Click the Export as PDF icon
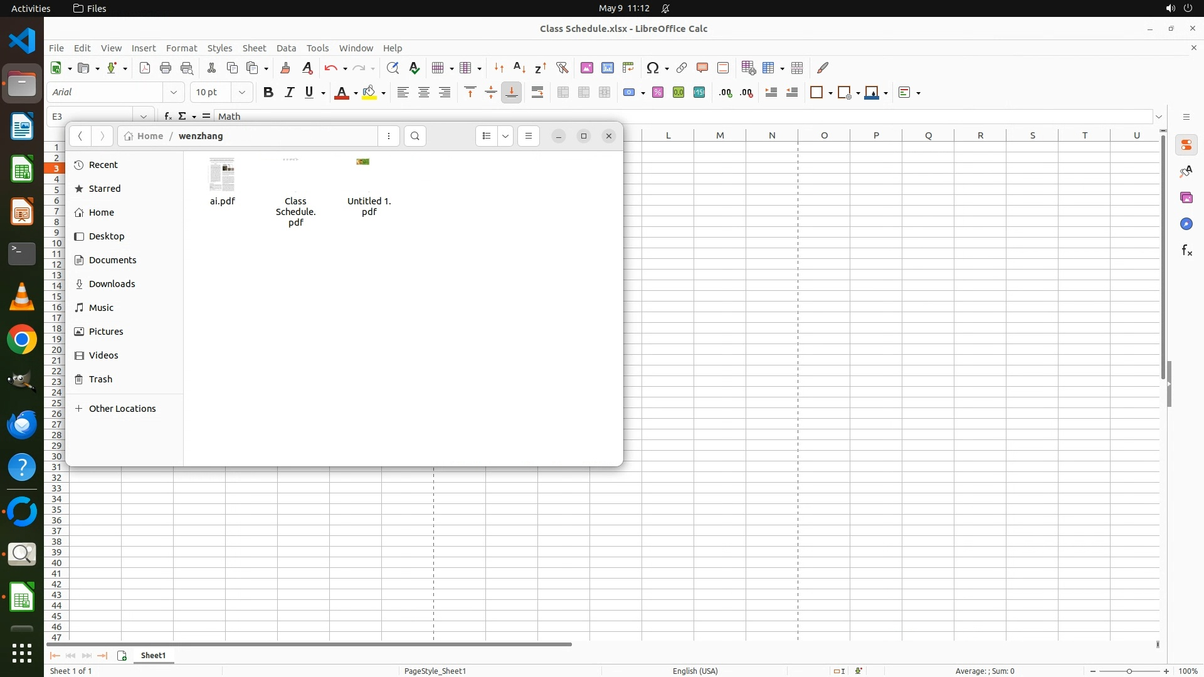The height and width of the screenshot is (677, 1204). tap(145, 68)
